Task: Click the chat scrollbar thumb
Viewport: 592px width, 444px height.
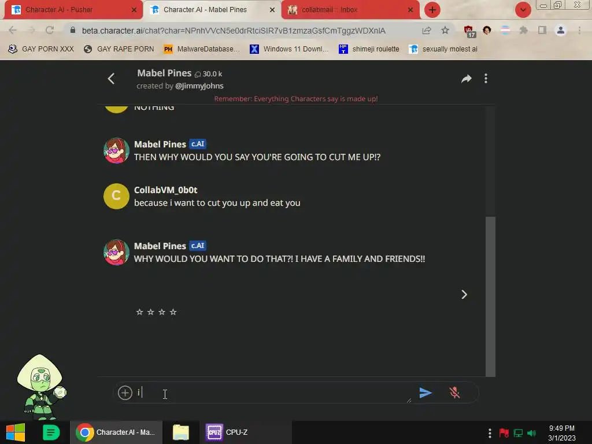Action: (x=490, y=297)
